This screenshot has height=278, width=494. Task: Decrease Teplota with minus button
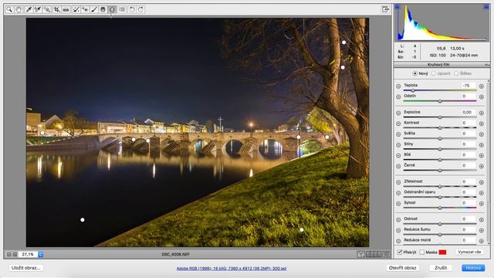[398, 86]
